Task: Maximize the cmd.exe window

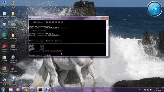Action: [x=101, y=18]
